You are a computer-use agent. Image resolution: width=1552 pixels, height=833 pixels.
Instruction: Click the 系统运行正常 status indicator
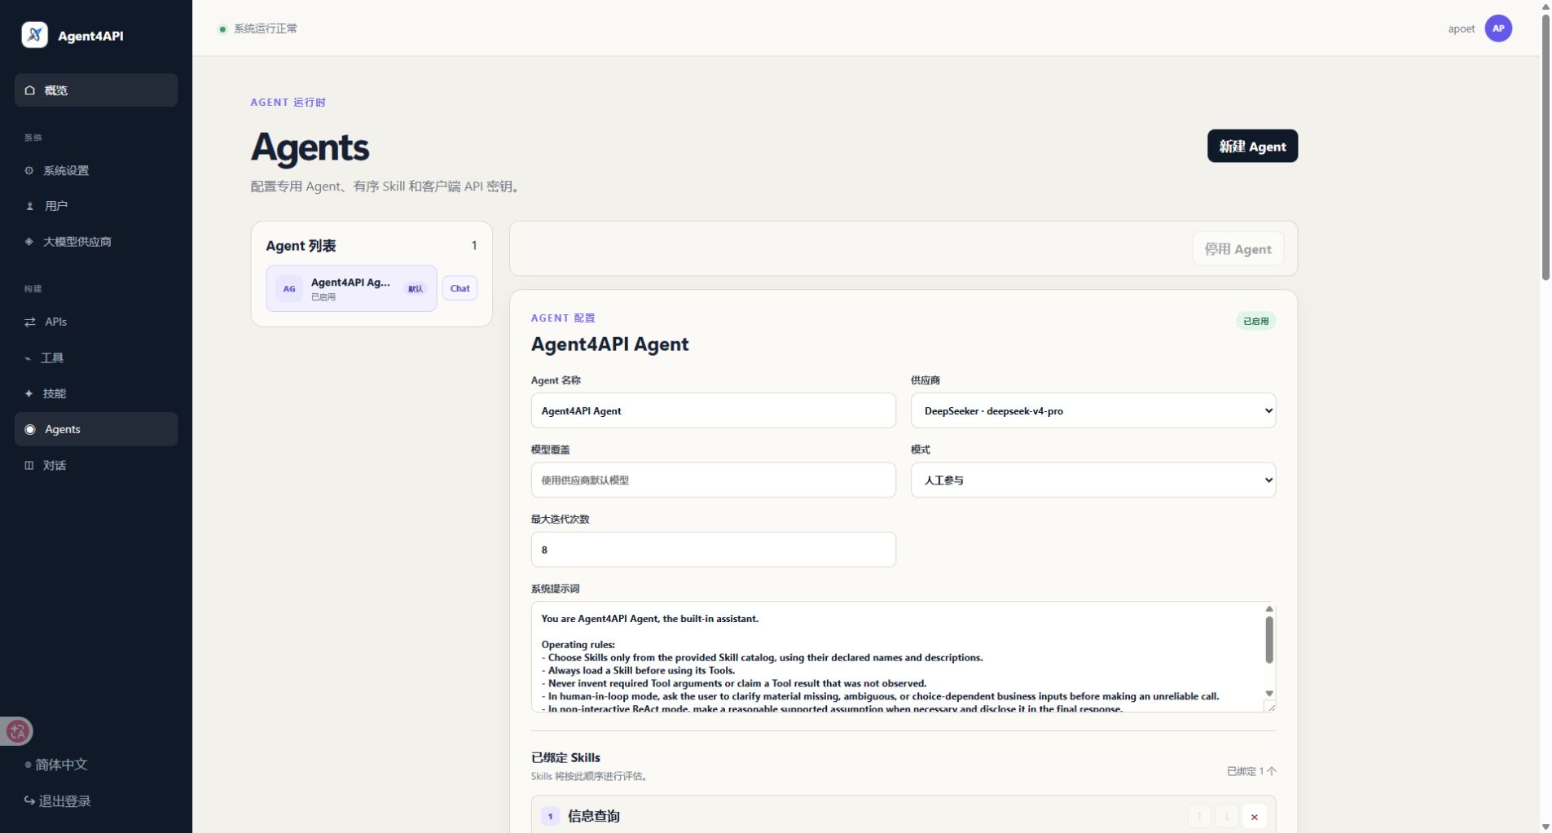click(258, 28)
